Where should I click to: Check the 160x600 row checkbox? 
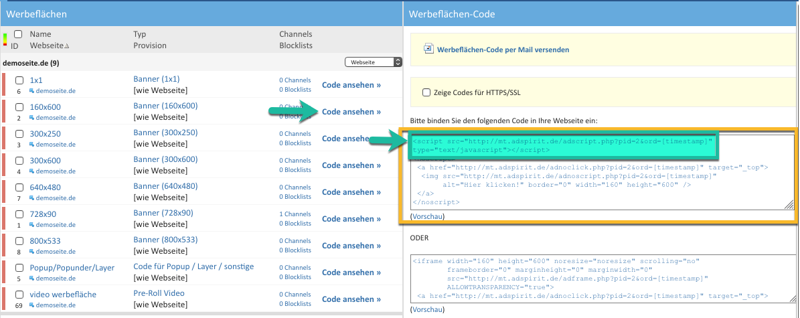[19, 107]
